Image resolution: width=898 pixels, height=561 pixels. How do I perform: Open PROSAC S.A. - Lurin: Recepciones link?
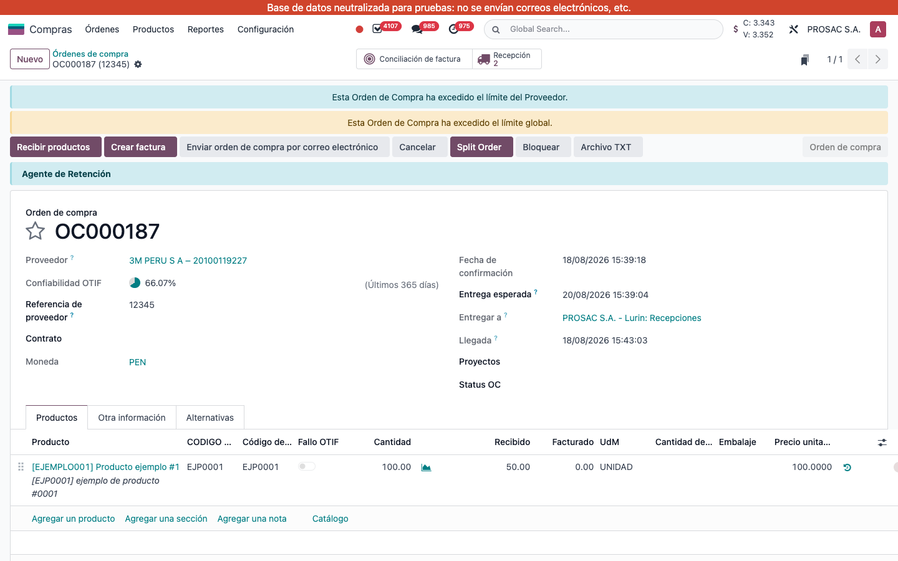click(x=632, y=318)
